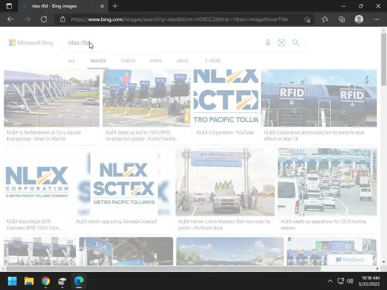Open NLEX steps up bid to 100% RFID link
Screen dimensions: 387x290
tap(142, 136)
